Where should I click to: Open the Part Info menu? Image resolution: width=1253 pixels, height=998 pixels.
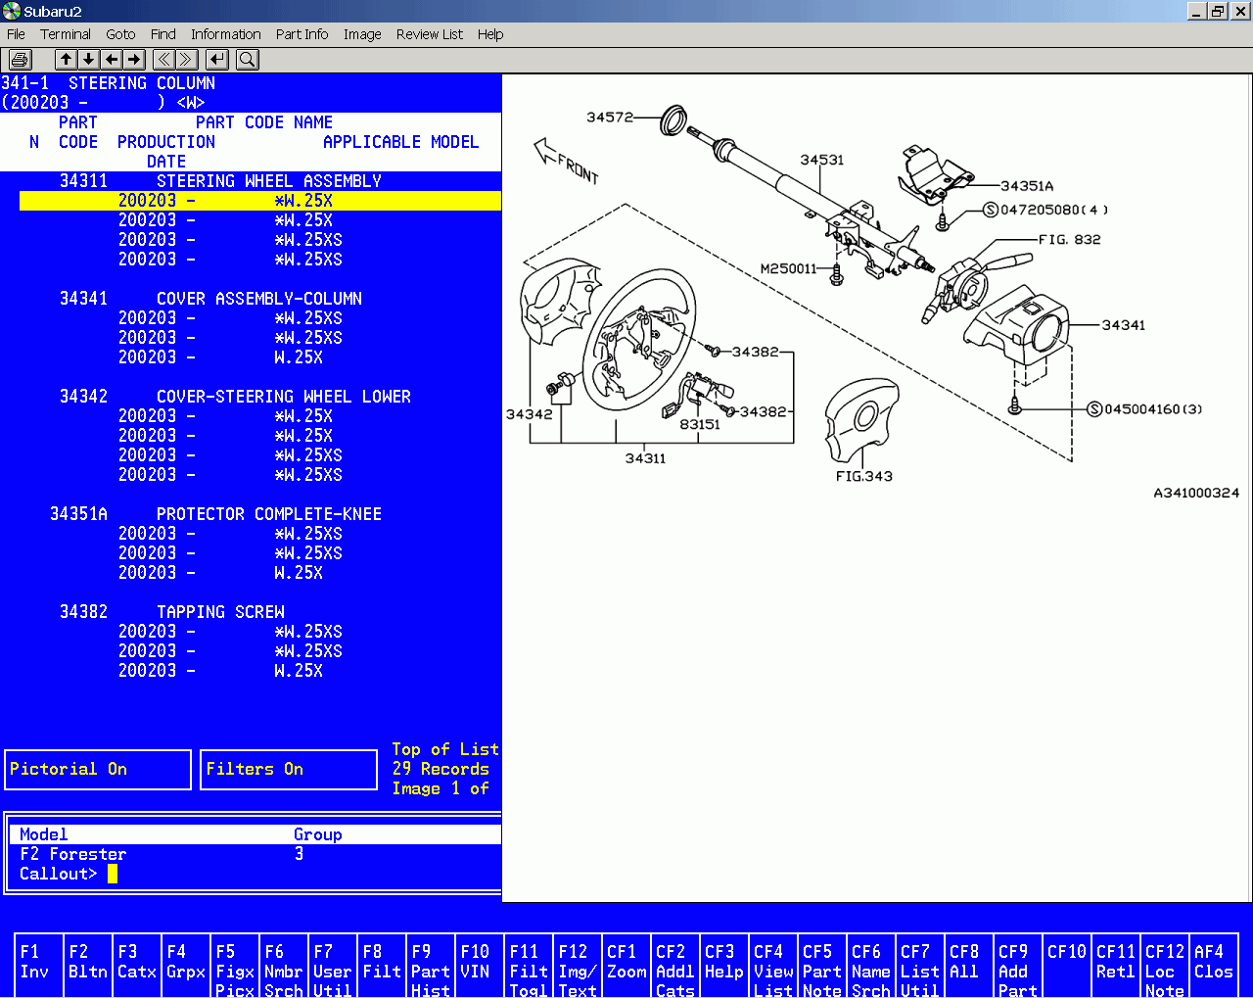pyautogui.click(x=302, y=34)
